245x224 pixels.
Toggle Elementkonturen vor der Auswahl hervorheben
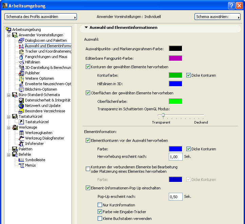coord(88,141)
